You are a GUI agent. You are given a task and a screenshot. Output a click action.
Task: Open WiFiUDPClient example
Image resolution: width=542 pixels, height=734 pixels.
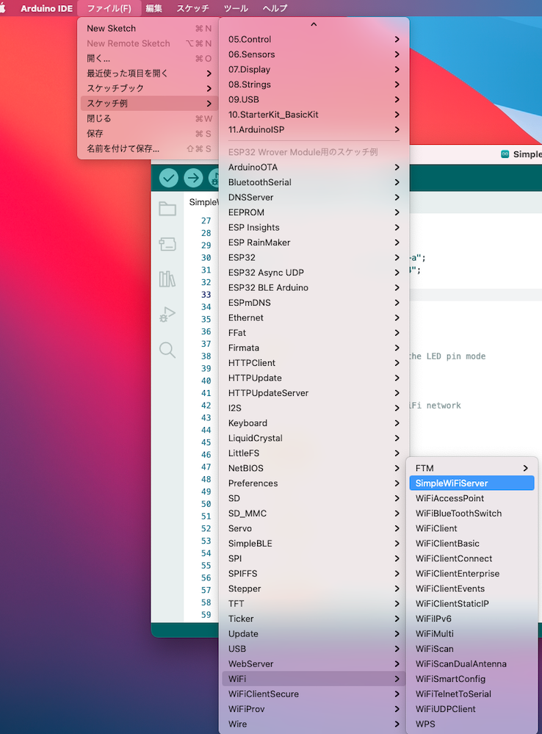click(x=471, y=709)
